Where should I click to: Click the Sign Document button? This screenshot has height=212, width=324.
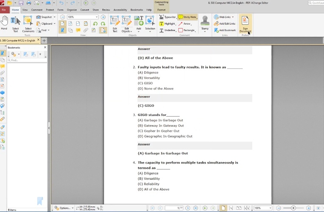pos(245,24)
